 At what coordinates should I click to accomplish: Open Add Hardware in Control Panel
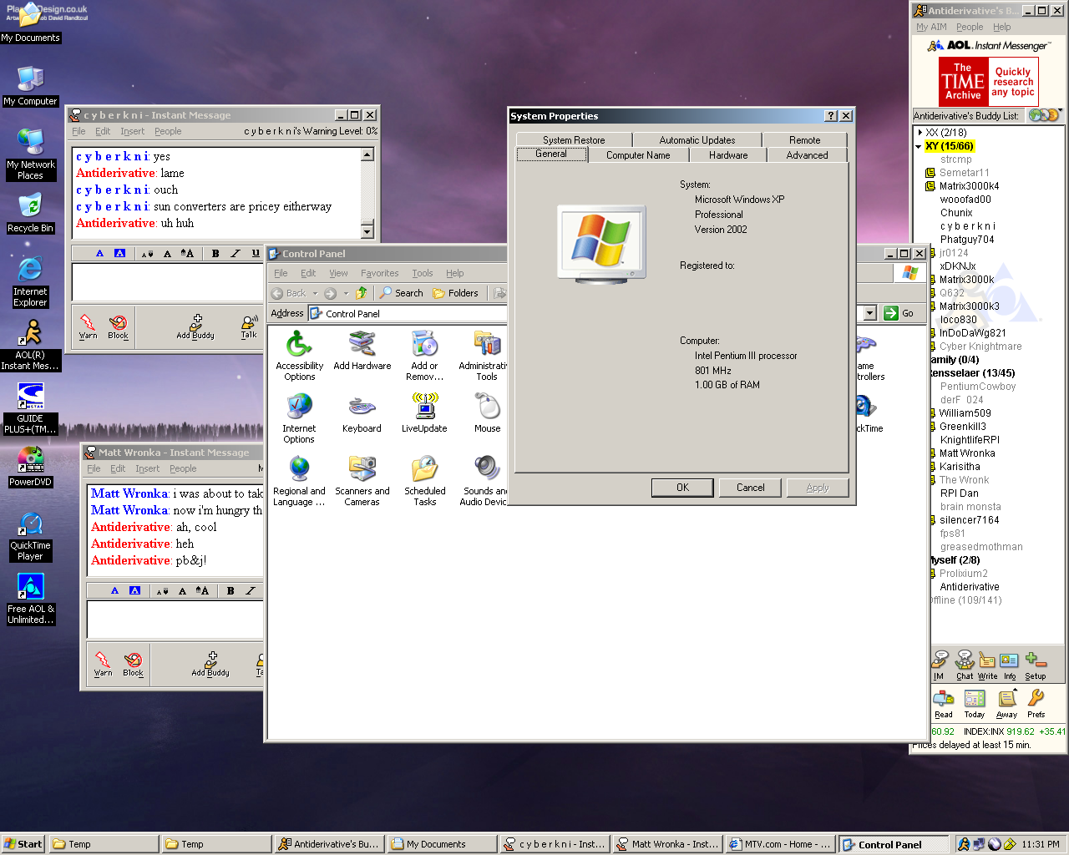tap(362, 350)
